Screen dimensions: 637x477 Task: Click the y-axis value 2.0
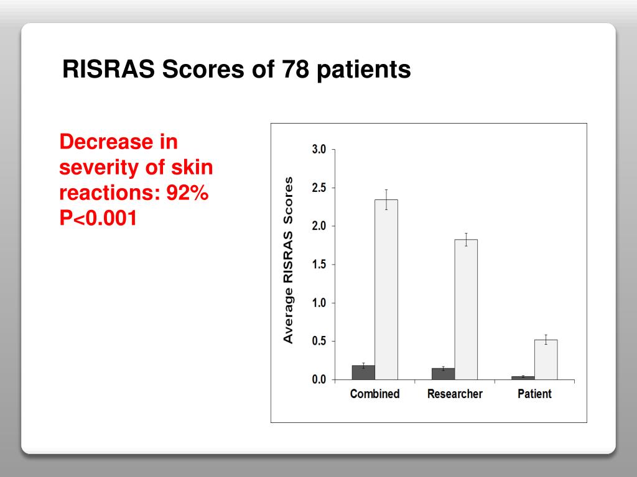pyautogui.click(x=319, y=226)
